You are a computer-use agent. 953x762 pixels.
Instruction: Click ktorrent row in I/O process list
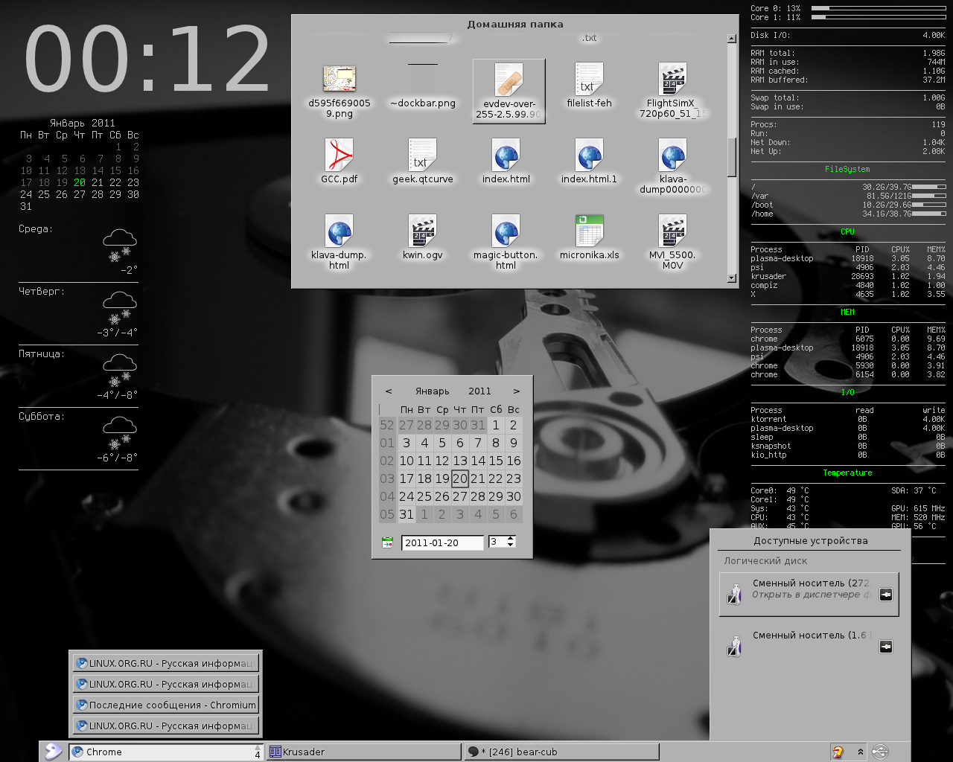pyautogui.click(x=848, y=420)
